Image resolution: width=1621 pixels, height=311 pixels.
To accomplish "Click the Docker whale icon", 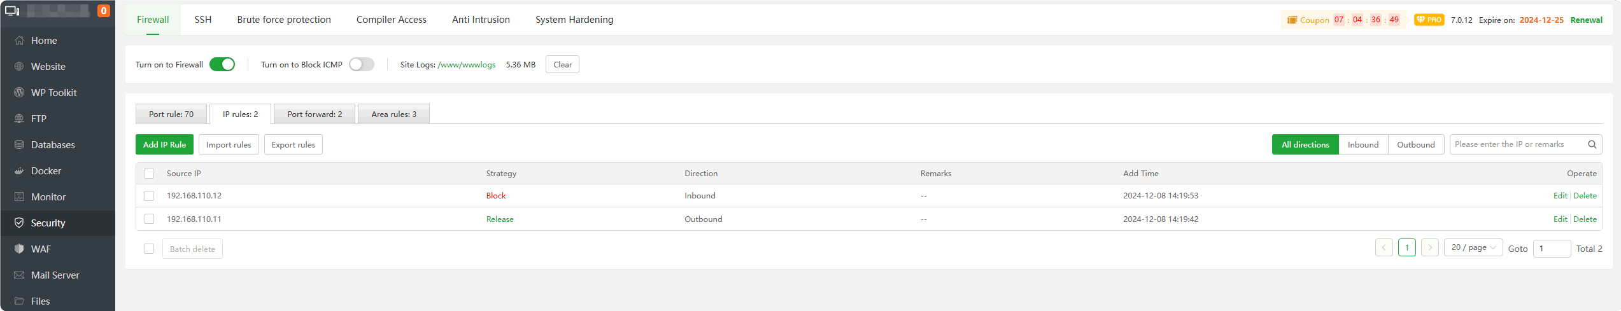I will (x=19, y=171).
